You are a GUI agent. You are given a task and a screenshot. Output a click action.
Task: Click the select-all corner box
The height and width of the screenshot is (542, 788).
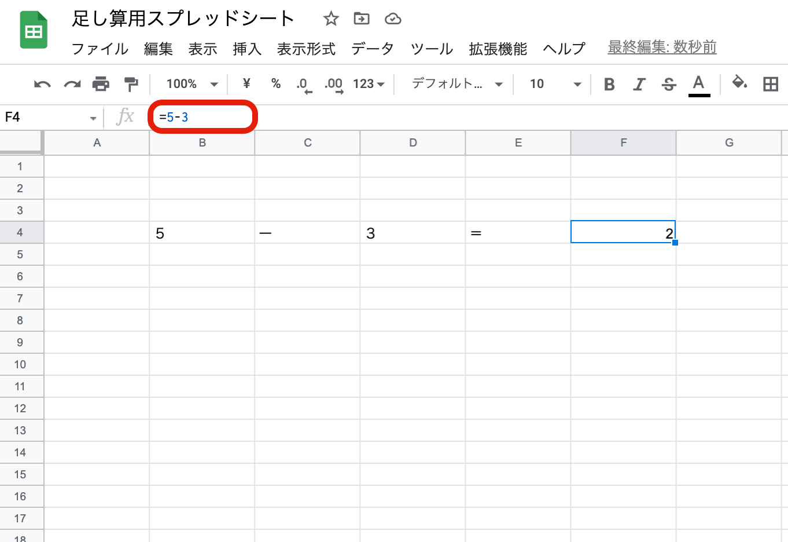pyautogui.click(x=21, y=142)
